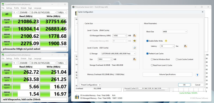Click the 21086.23 read result bar
The width and height of the screenshot is (214, 103).
click(26, 21)
